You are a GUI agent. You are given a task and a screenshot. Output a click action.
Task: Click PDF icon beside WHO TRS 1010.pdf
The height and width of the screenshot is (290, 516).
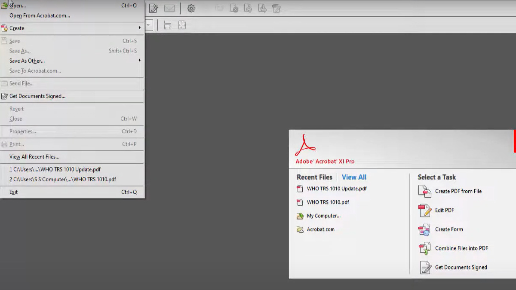pyautogui.click(x=300, y=202)
